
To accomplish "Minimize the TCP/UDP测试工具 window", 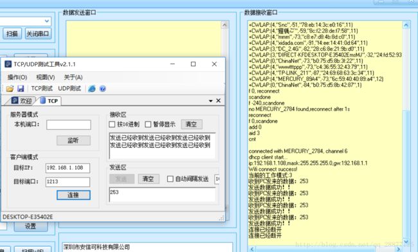I will 172,64.
